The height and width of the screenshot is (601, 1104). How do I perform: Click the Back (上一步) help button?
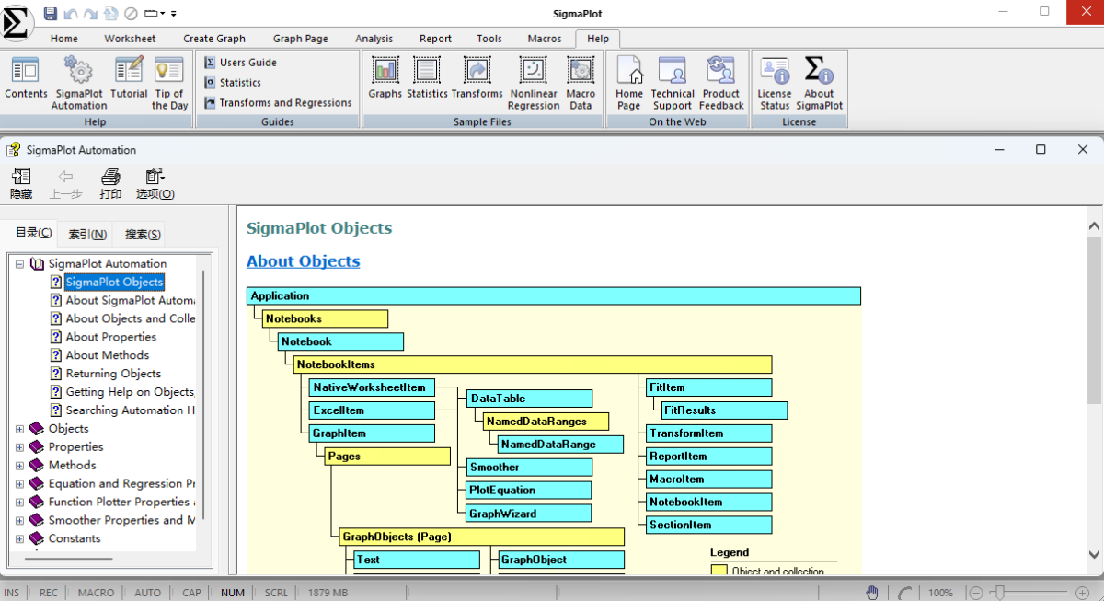pyautogui.click(x=65, y=184)
